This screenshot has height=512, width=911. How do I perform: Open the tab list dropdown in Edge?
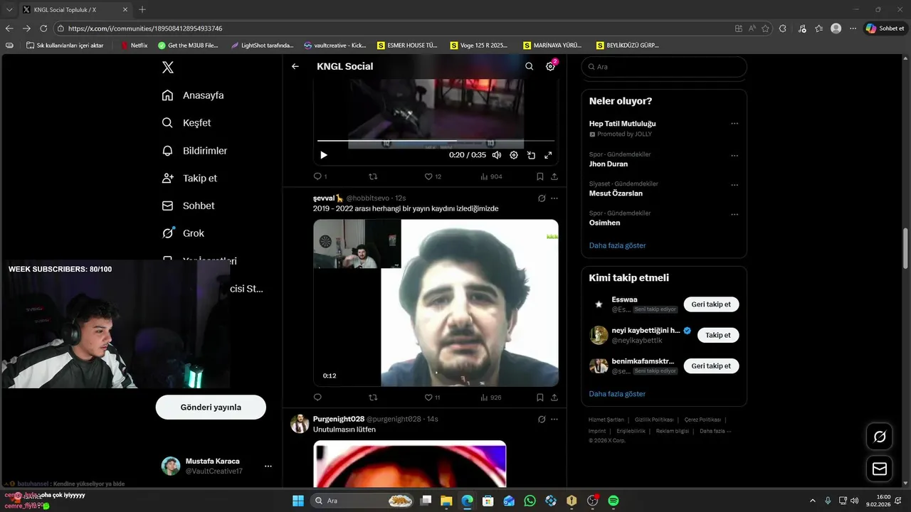click(9, 9)
